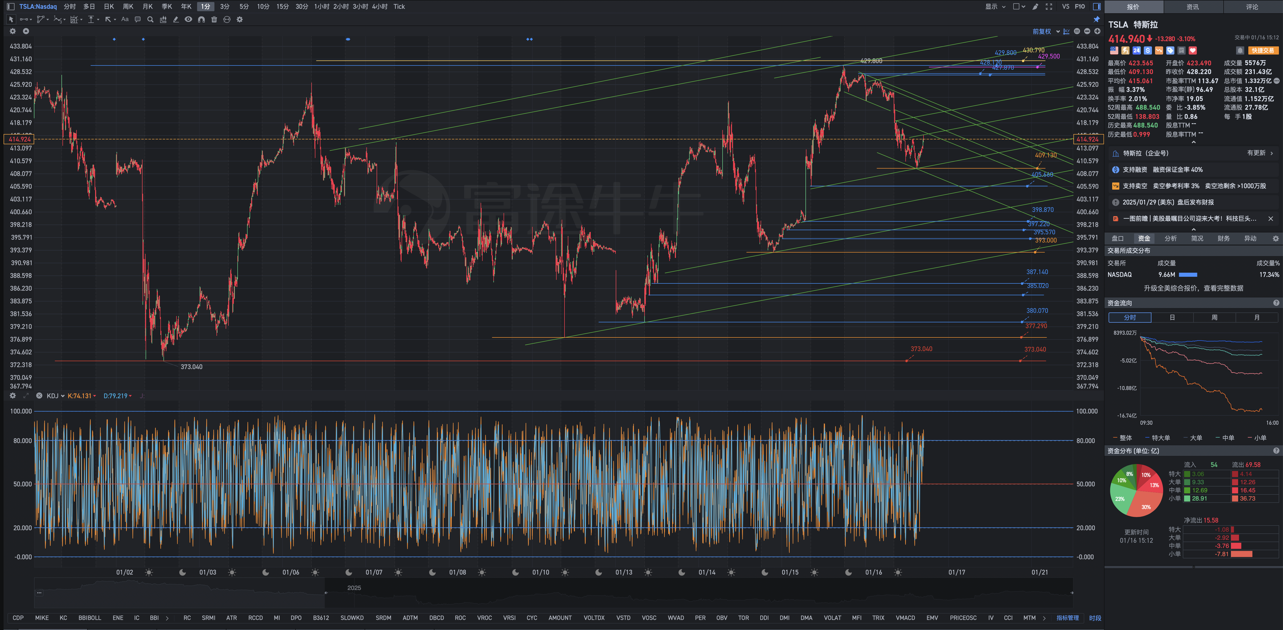Expand the wave pattern tools dropdown

pos(65,20)
